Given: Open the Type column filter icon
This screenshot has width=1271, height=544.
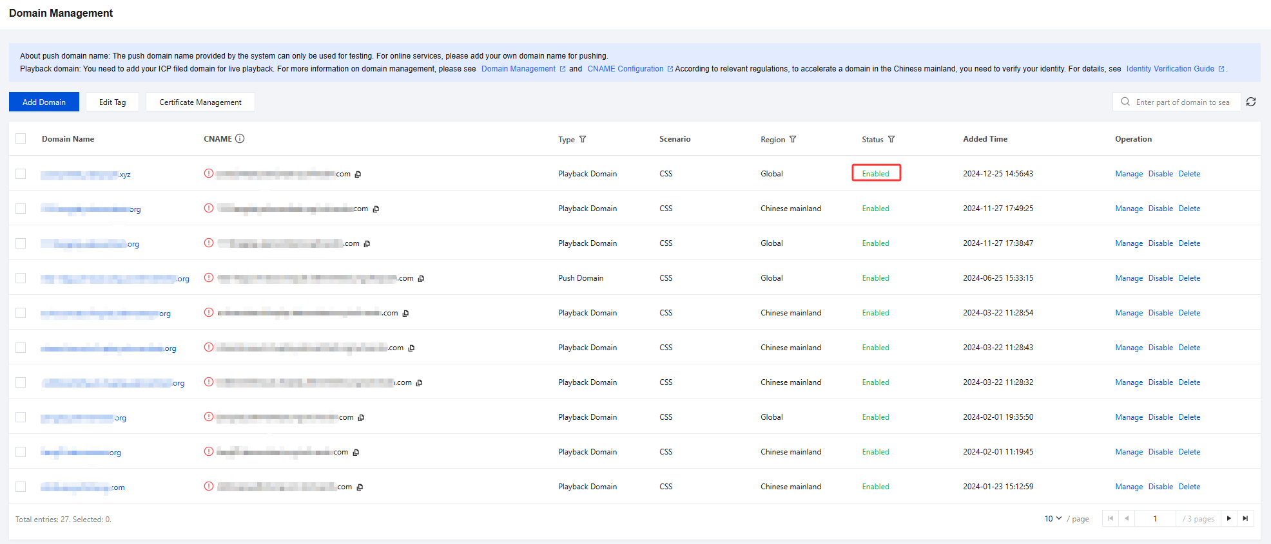Looking at the screenshot, I should [583, 139].
